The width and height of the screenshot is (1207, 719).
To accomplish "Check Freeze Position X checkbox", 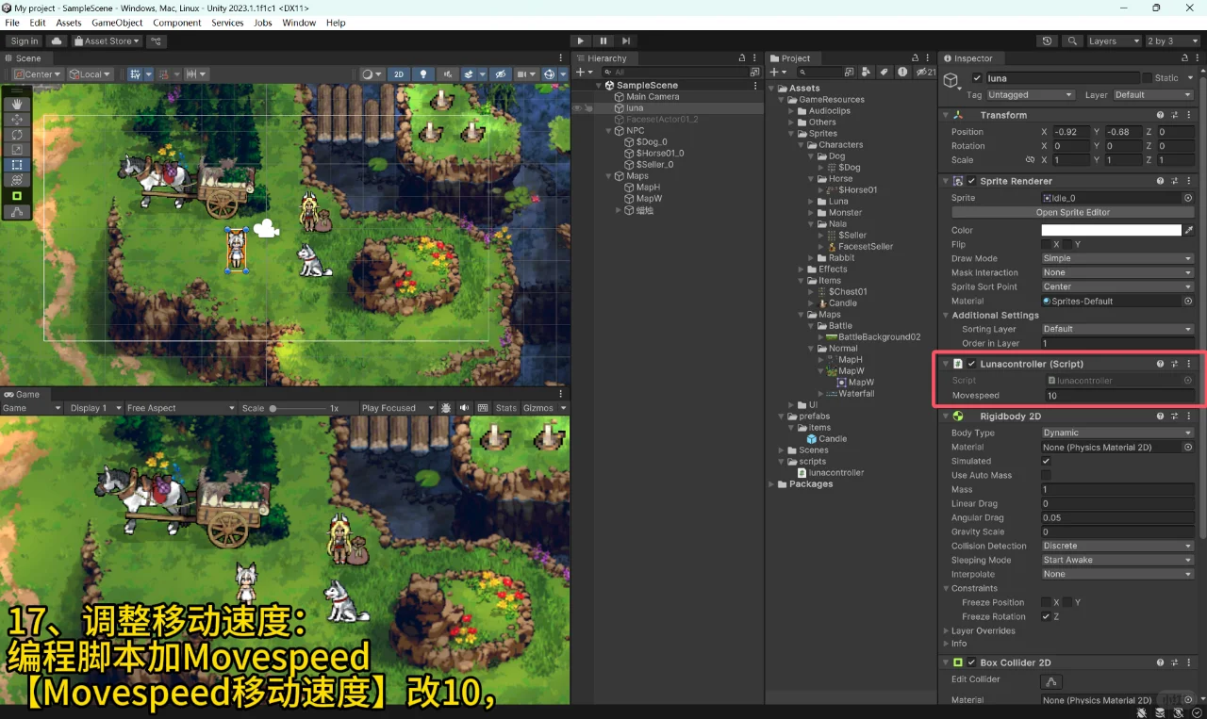I will 1046,603.
